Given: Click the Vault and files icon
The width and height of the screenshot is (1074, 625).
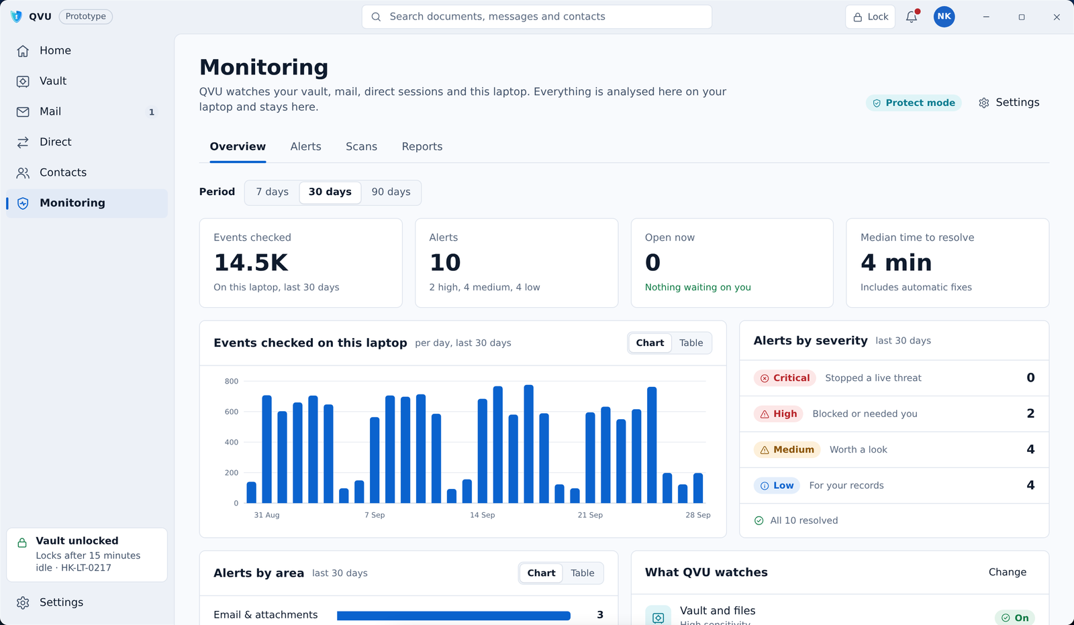Looking at the screenshot, I should tap(658, 616).
